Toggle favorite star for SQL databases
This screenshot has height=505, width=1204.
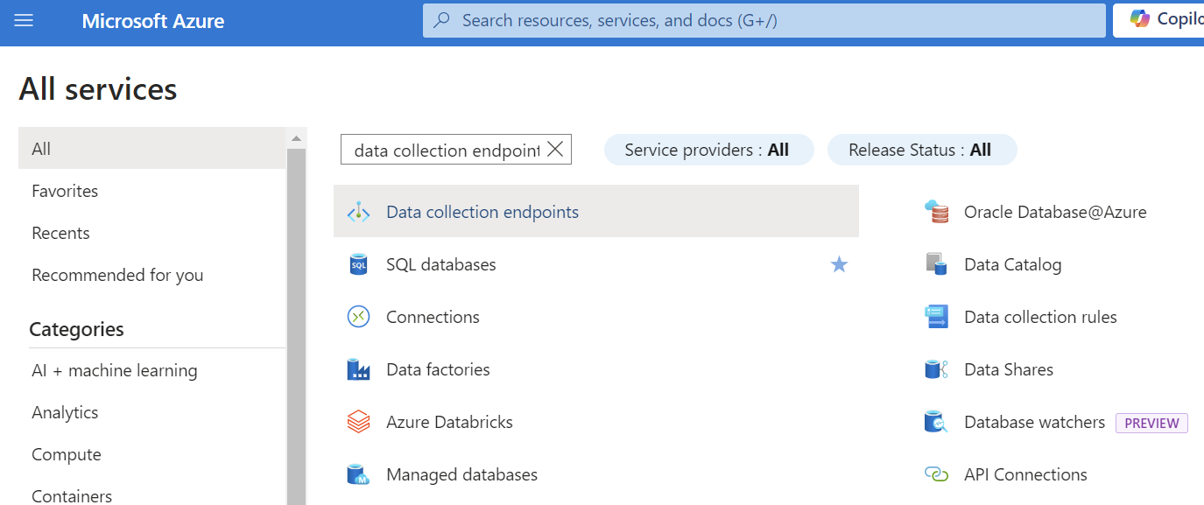(x=839, y=264)
